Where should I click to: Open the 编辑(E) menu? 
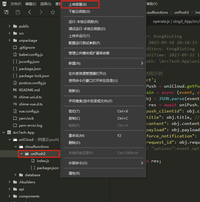point(31,4)
